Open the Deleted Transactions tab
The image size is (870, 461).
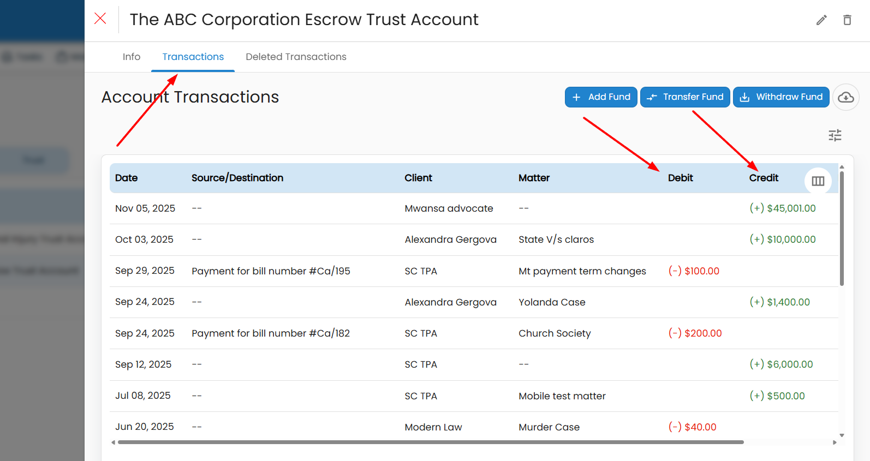[296, 57]
